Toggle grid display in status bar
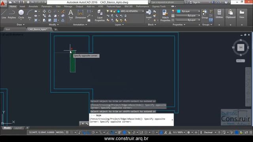Viewport: 253px width, 142px height. 67,133
